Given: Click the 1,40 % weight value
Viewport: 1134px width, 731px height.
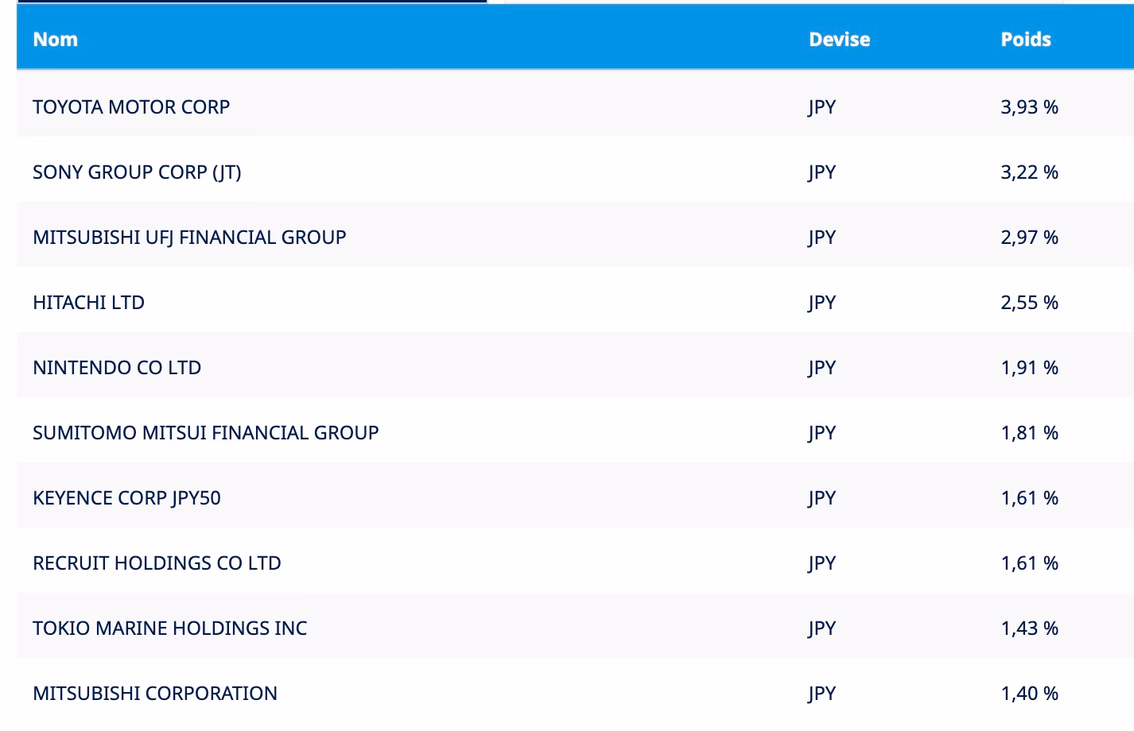Looking at the screenshot, I should coord(1030,693).
